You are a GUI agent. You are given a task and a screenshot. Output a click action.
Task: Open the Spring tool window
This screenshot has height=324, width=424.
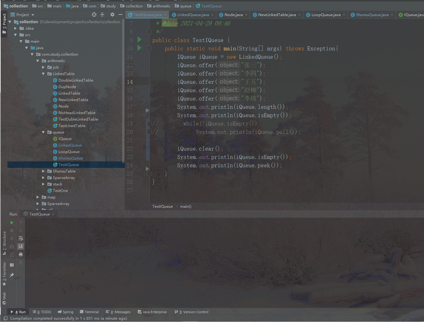click(x=66, y=312)
